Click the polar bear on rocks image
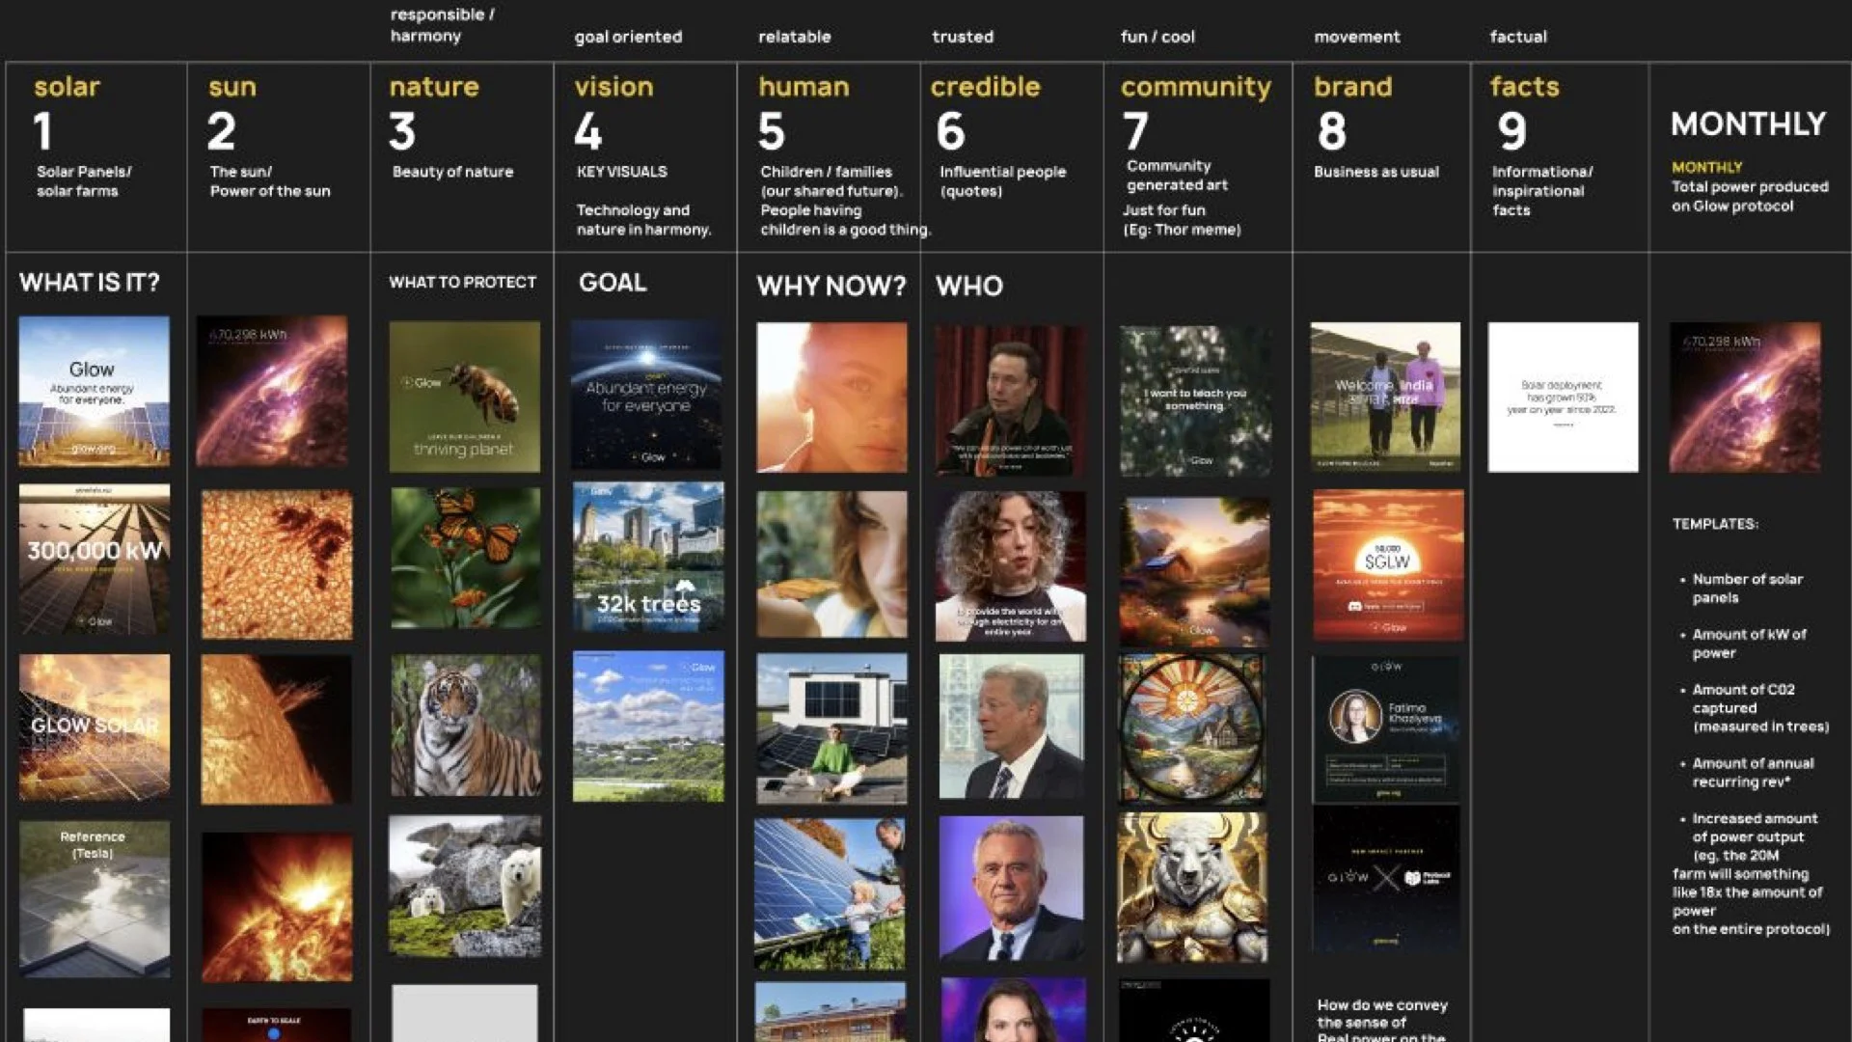 point(465,886)
